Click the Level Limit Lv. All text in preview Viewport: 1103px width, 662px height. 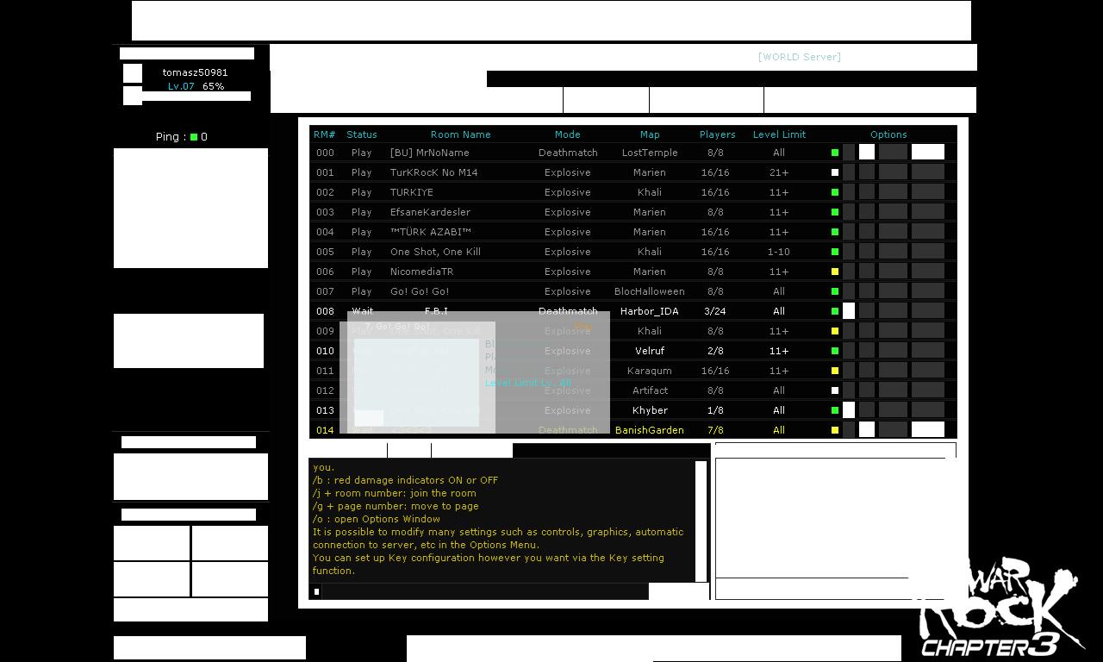(528, 383)
